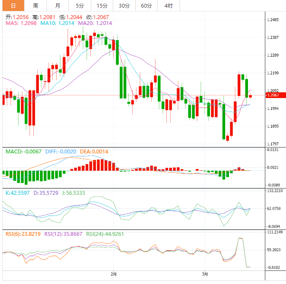Click the 55.2023 RSI axis label
Screen dimensions: 286x284
[274, 250]
